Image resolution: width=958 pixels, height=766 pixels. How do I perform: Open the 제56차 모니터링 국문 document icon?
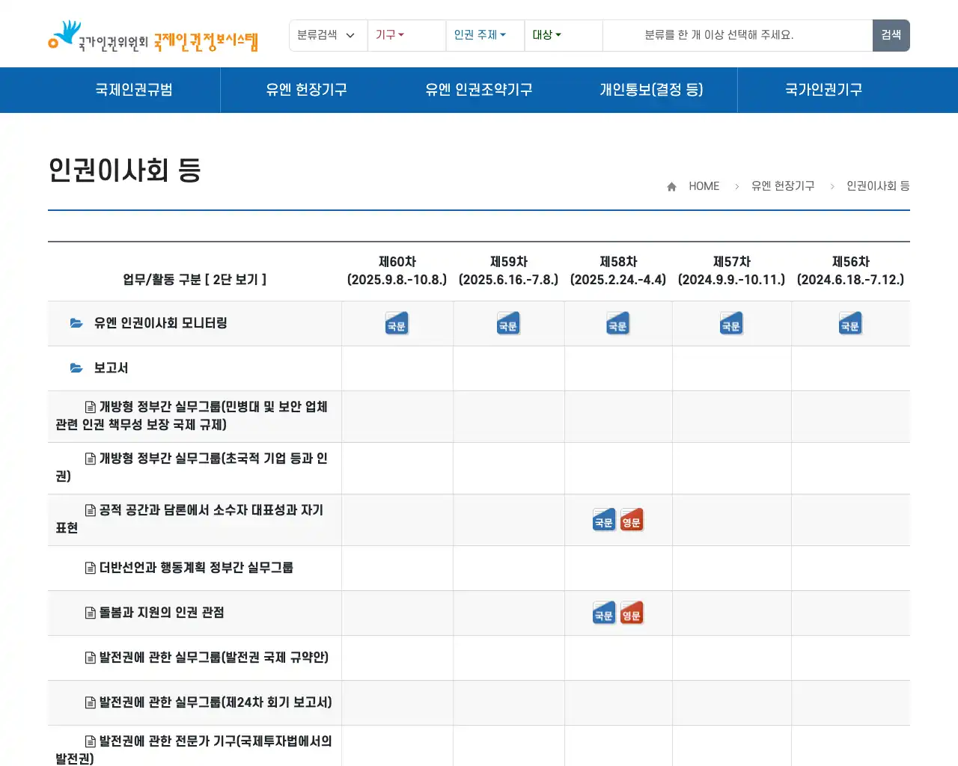tap(850, 323)
